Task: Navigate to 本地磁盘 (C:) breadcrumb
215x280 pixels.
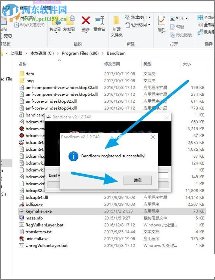Action: [x=42, y=53]
